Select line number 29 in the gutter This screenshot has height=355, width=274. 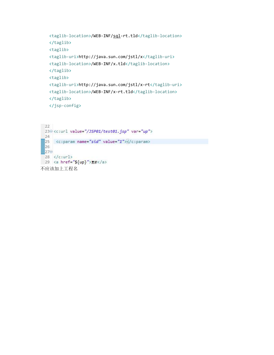[x=47, y=162]
